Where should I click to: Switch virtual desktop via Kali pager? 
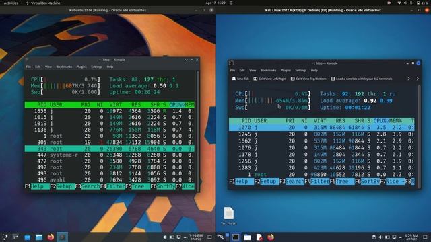227,237
